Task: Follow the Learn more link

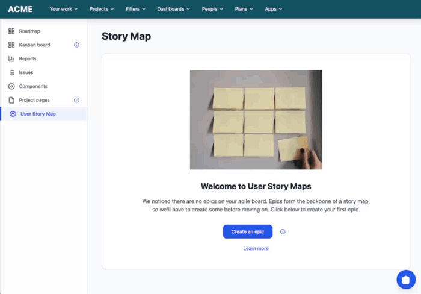Action: [256, 249]
